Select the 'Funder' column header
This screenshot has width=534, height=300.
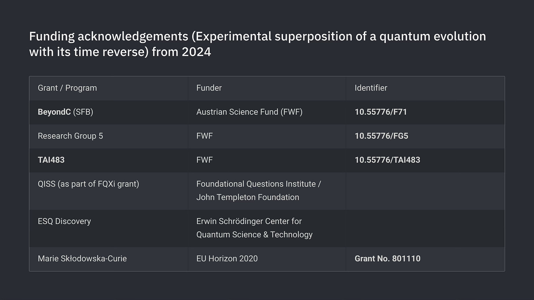coord(209,88)
